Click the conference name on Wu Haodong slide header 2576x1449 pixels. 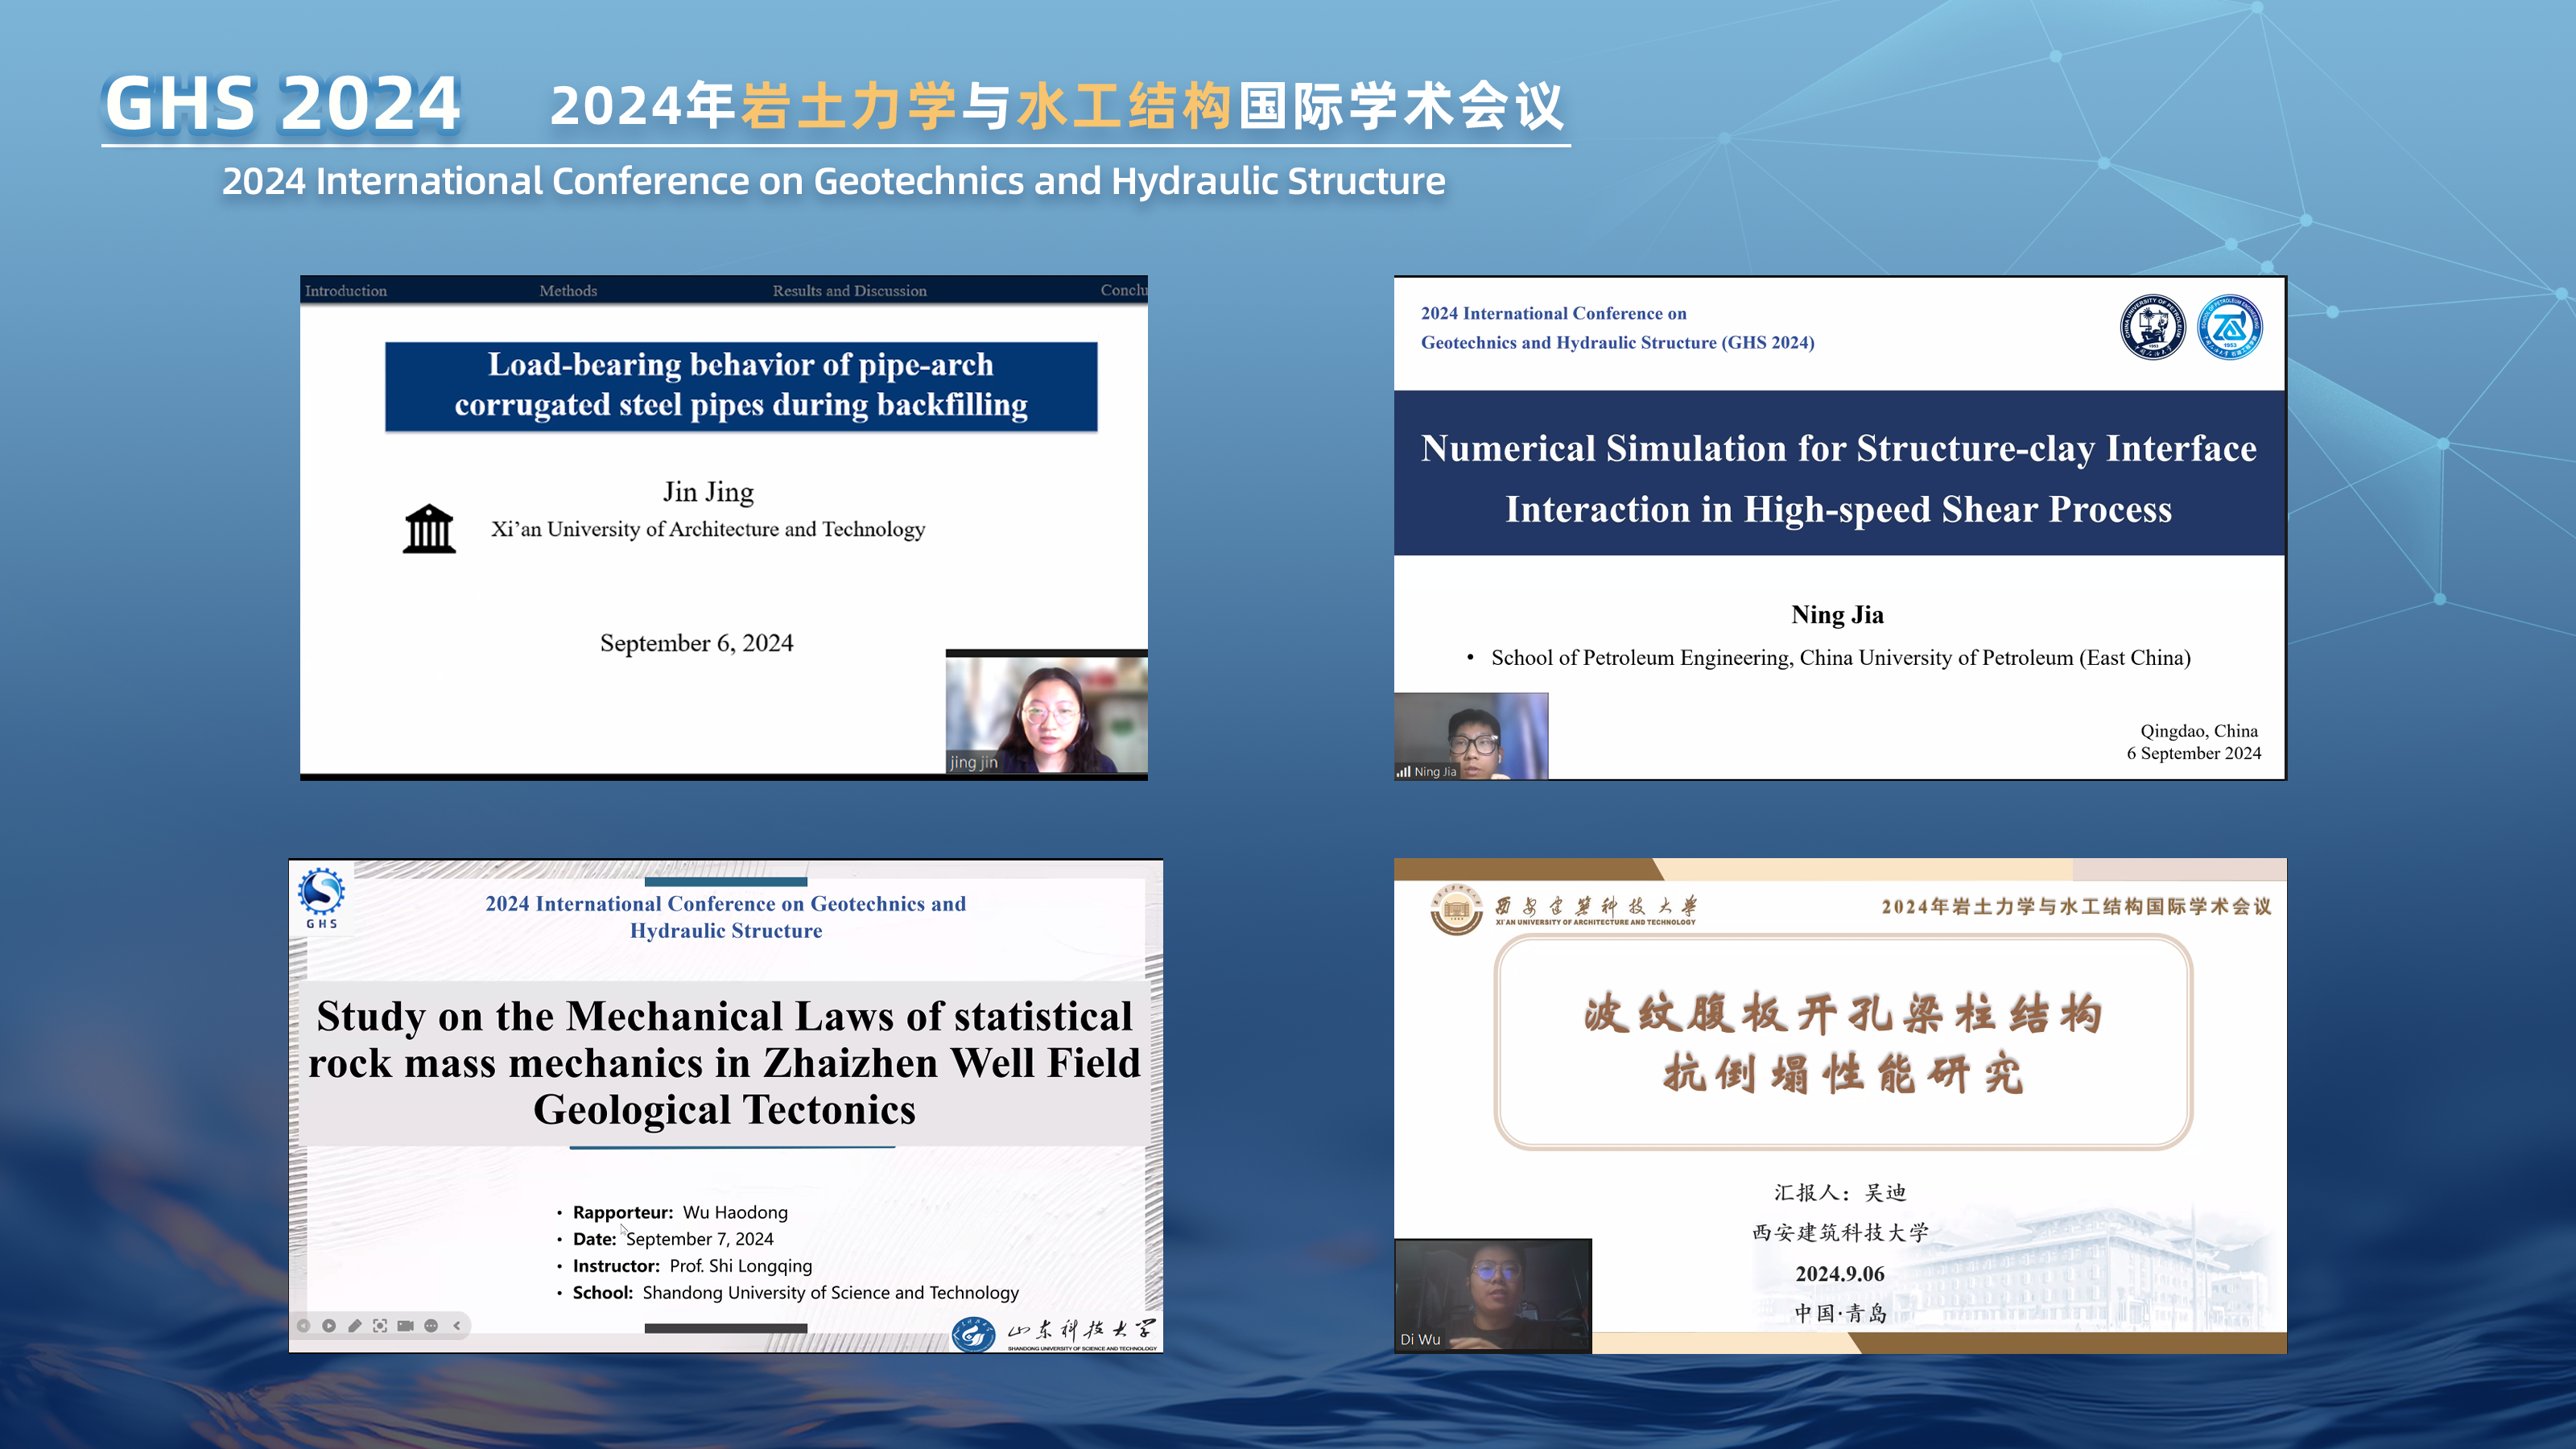[725, 917]
